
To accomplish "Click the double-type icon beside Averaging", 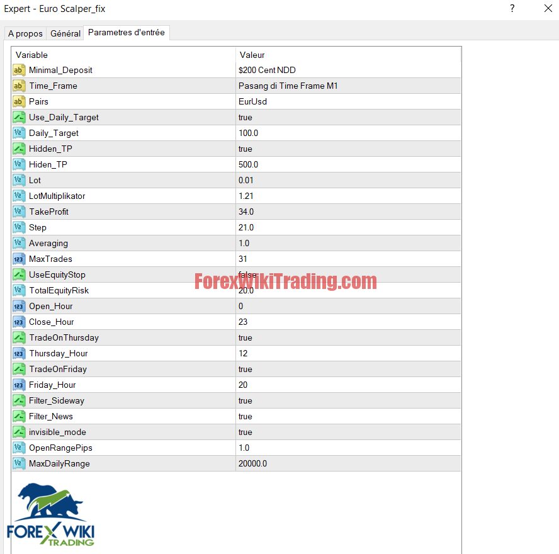I will coord(19,243).
